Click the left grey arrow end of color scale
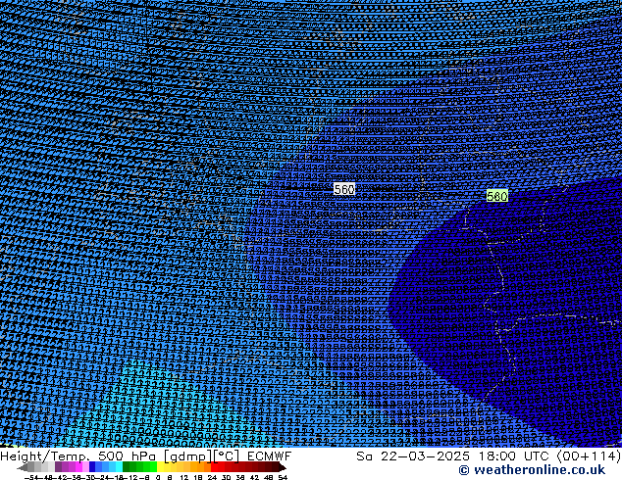The width and height of the screenshot is (622, 480). click(23, 467)
